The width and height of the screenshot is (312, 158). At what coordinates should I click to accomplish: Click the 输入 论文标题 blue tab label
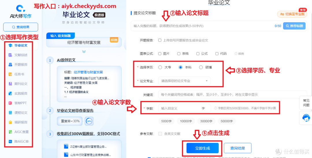coord(60,36)
